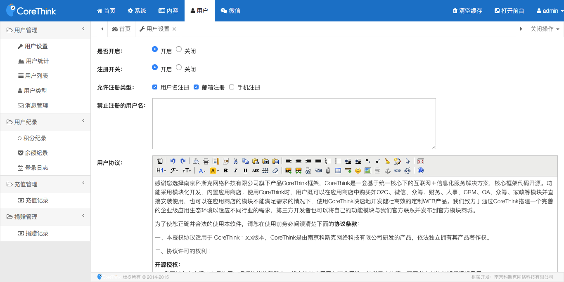Viewport: 564px width, 282px height.
Task: Open the 微信 top menu
Action: coord(230,11)
